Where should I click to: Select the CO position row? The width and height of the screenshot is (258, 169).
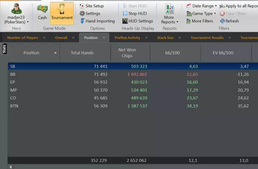point(133,98)
